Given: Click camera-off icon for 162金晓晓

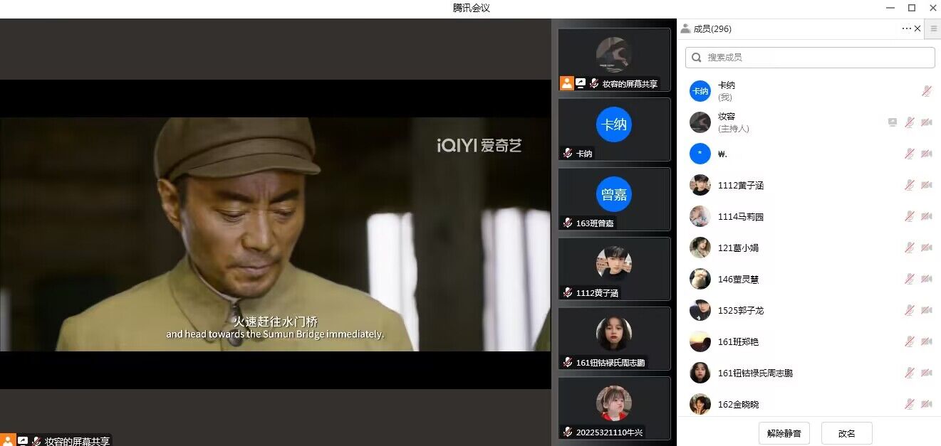Looking at the screenshot, I should (x=926, y=404).
